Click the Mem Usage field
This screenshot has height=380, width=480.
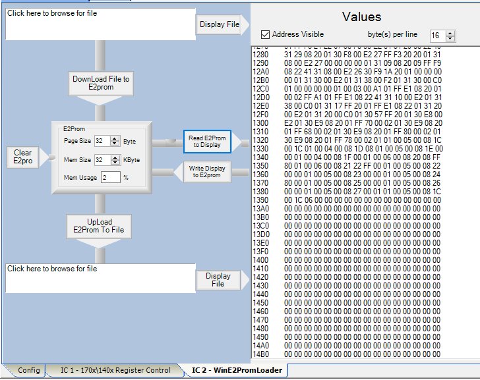click(x=111, y=177)
